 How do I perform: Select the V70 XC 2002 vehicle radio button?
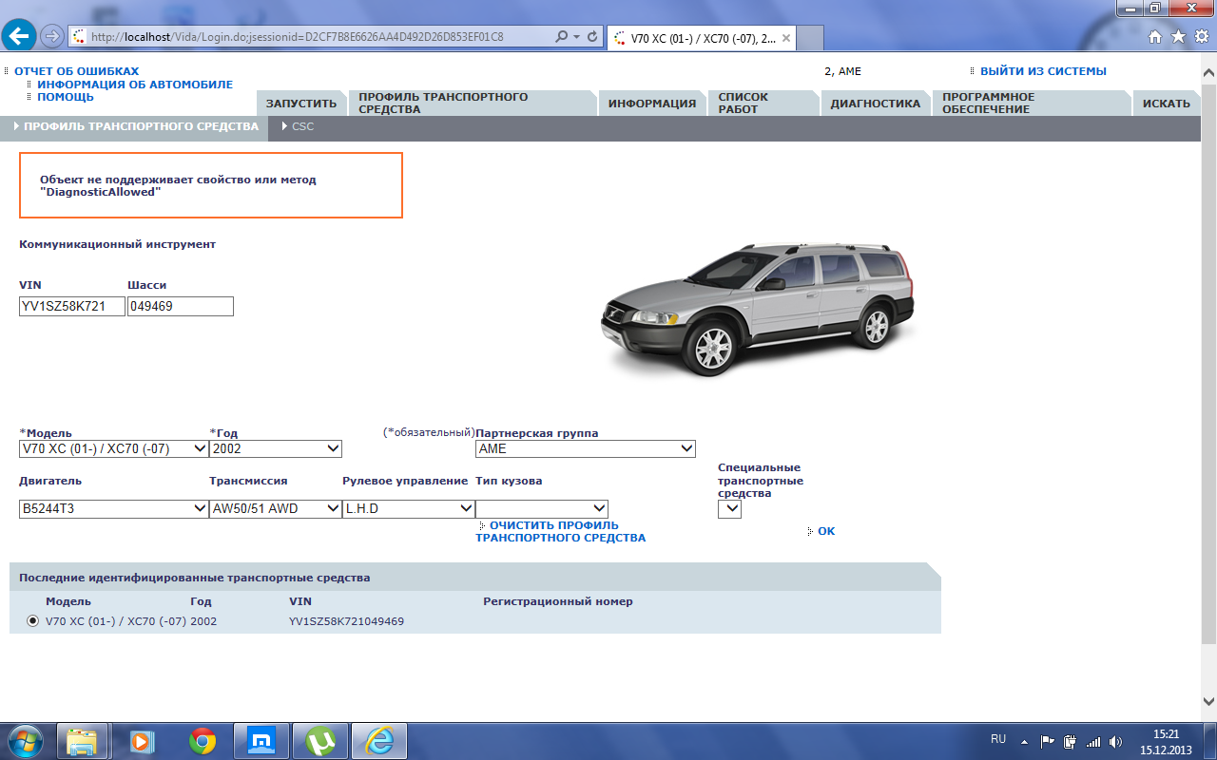tap(33, 621)
